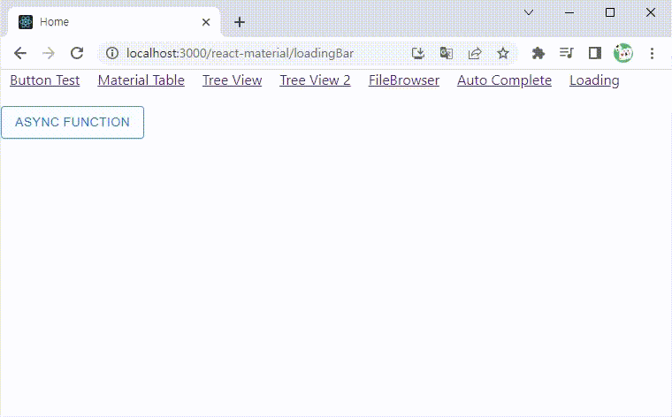Maximize the browser window
This screenshot has width=672, height=417.
pyautogui.click(x=610, y=12)
